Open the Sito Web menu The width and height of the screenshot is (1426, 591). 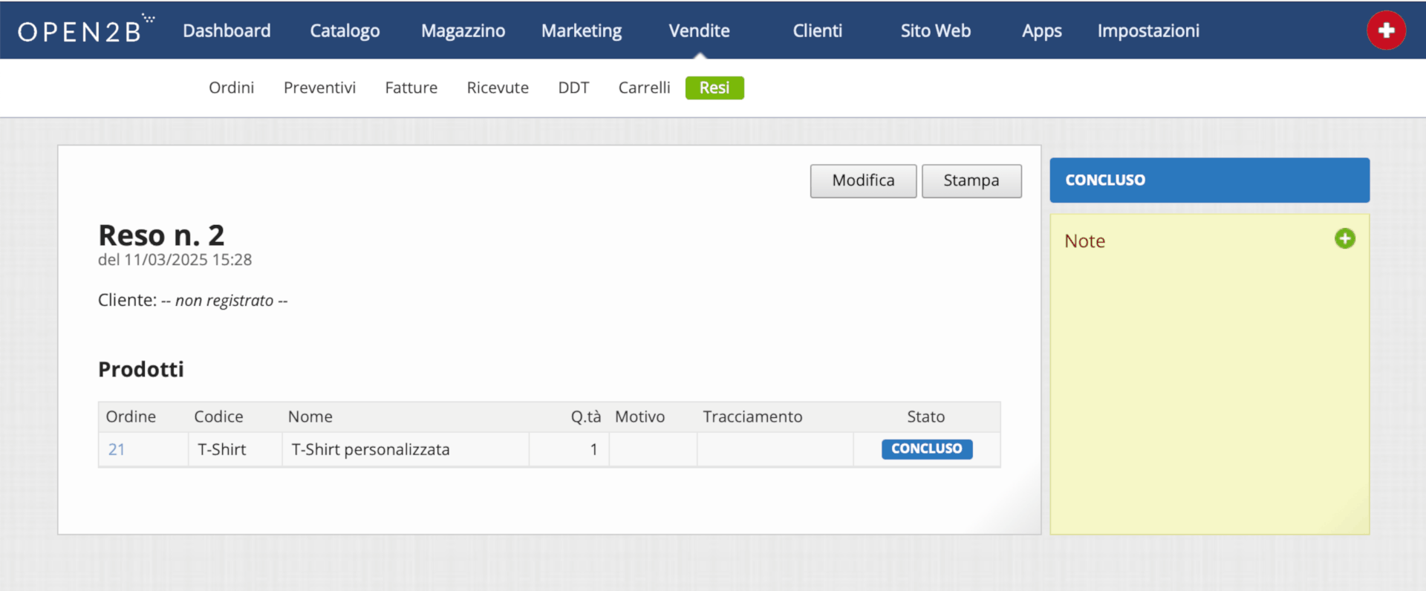tap(935, 30)
